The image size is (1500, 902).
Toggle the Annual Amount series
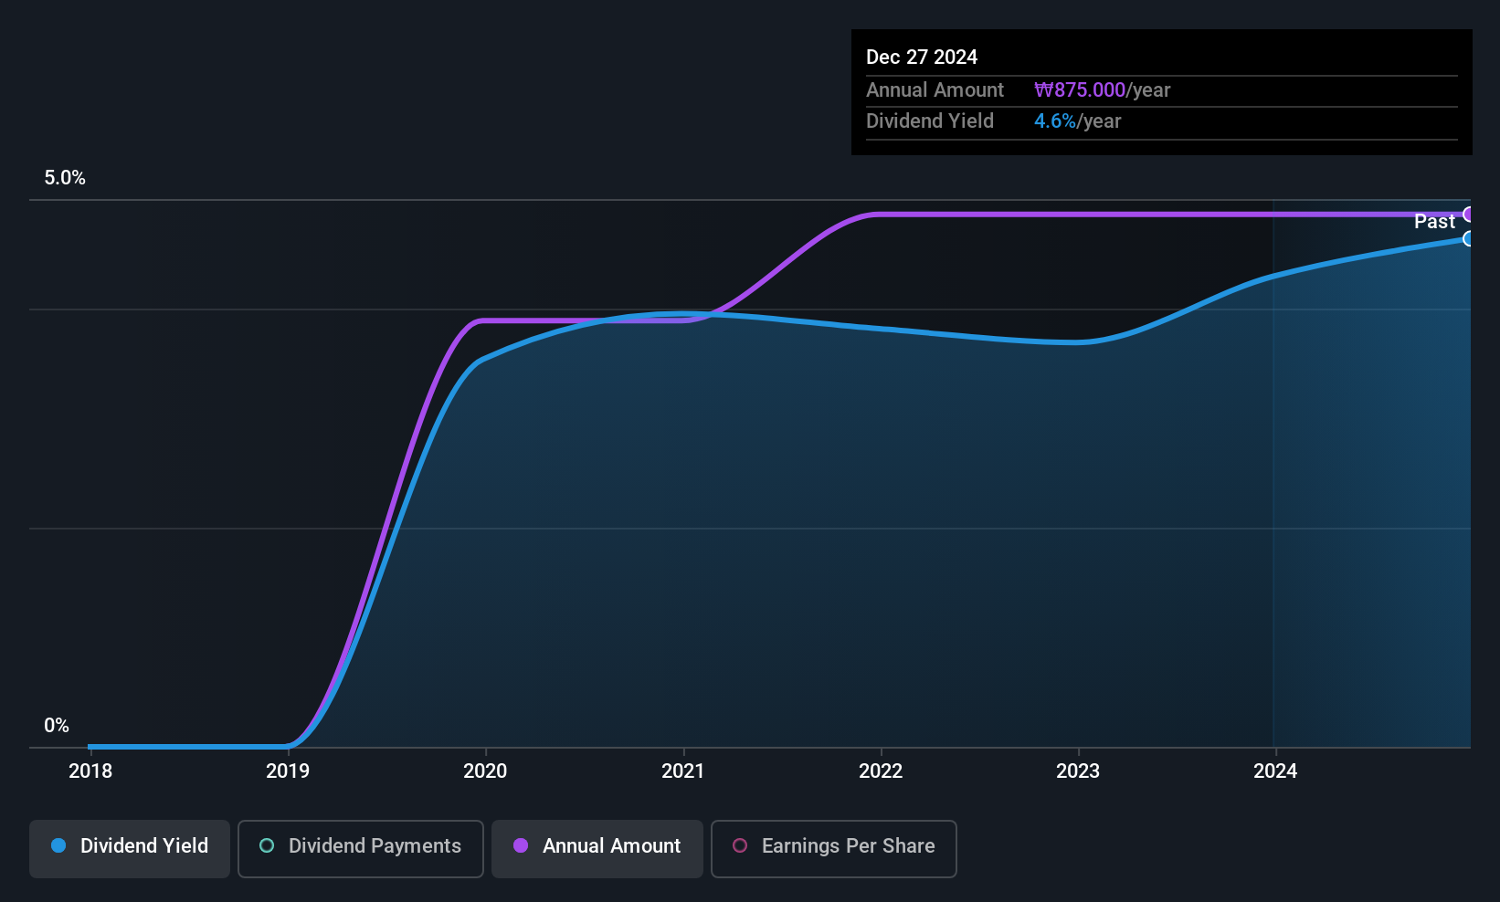(597, 849)
